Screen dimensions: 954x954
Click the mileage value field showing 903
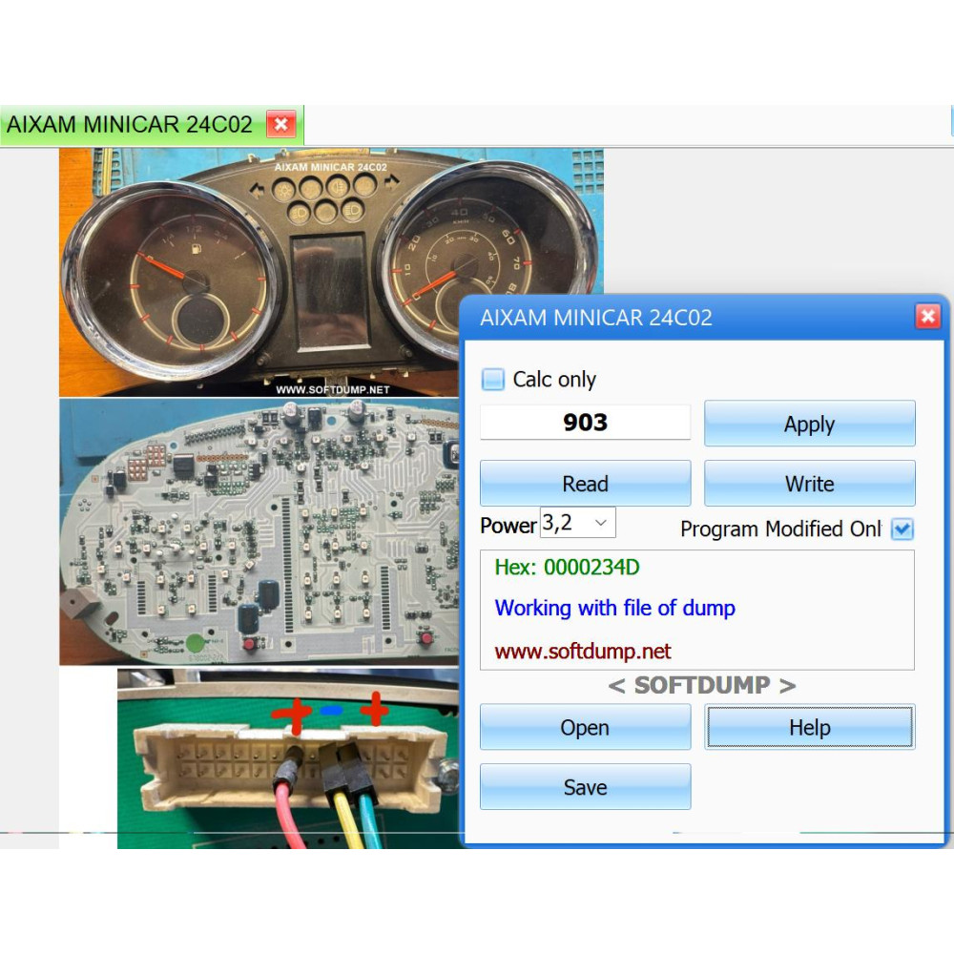point(586,423)
